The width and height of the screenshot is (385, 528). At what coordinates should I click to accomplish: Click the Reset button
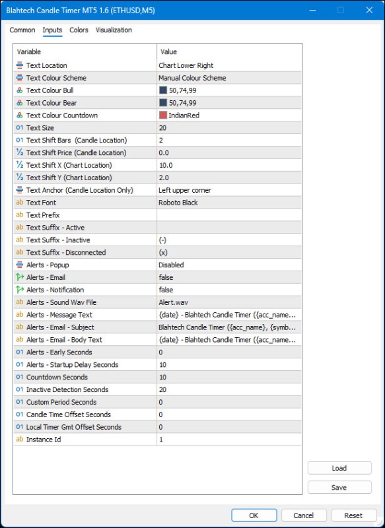pos(353,515)
